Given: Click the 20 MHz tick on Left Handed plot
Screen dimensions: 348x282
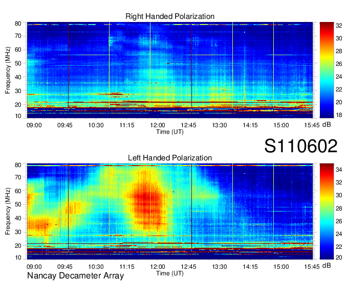Looking at the screenshot, I should (x=18, y=246).
